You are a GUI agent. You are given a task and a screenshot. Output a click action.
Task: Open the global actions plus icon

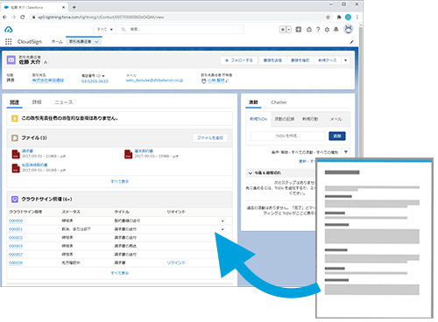[x=299, y=30]
